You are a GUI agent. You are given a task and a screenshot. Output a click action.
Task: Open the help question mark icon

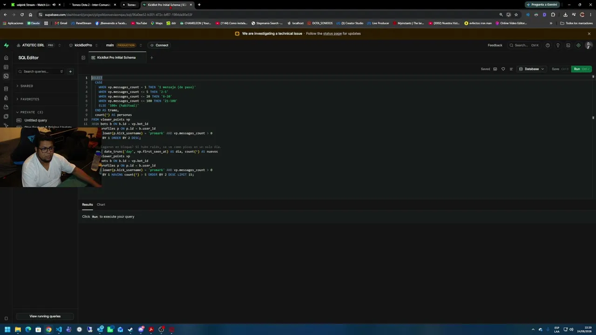[548, 45]
